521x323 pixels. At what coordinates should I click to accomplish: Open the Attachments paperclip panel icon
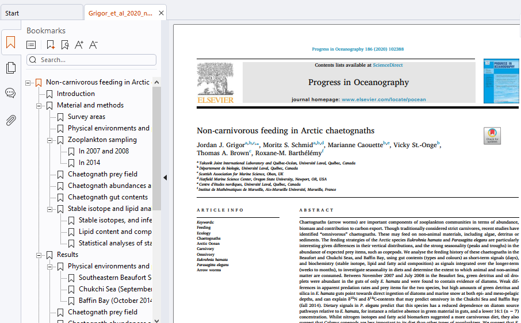10,120
